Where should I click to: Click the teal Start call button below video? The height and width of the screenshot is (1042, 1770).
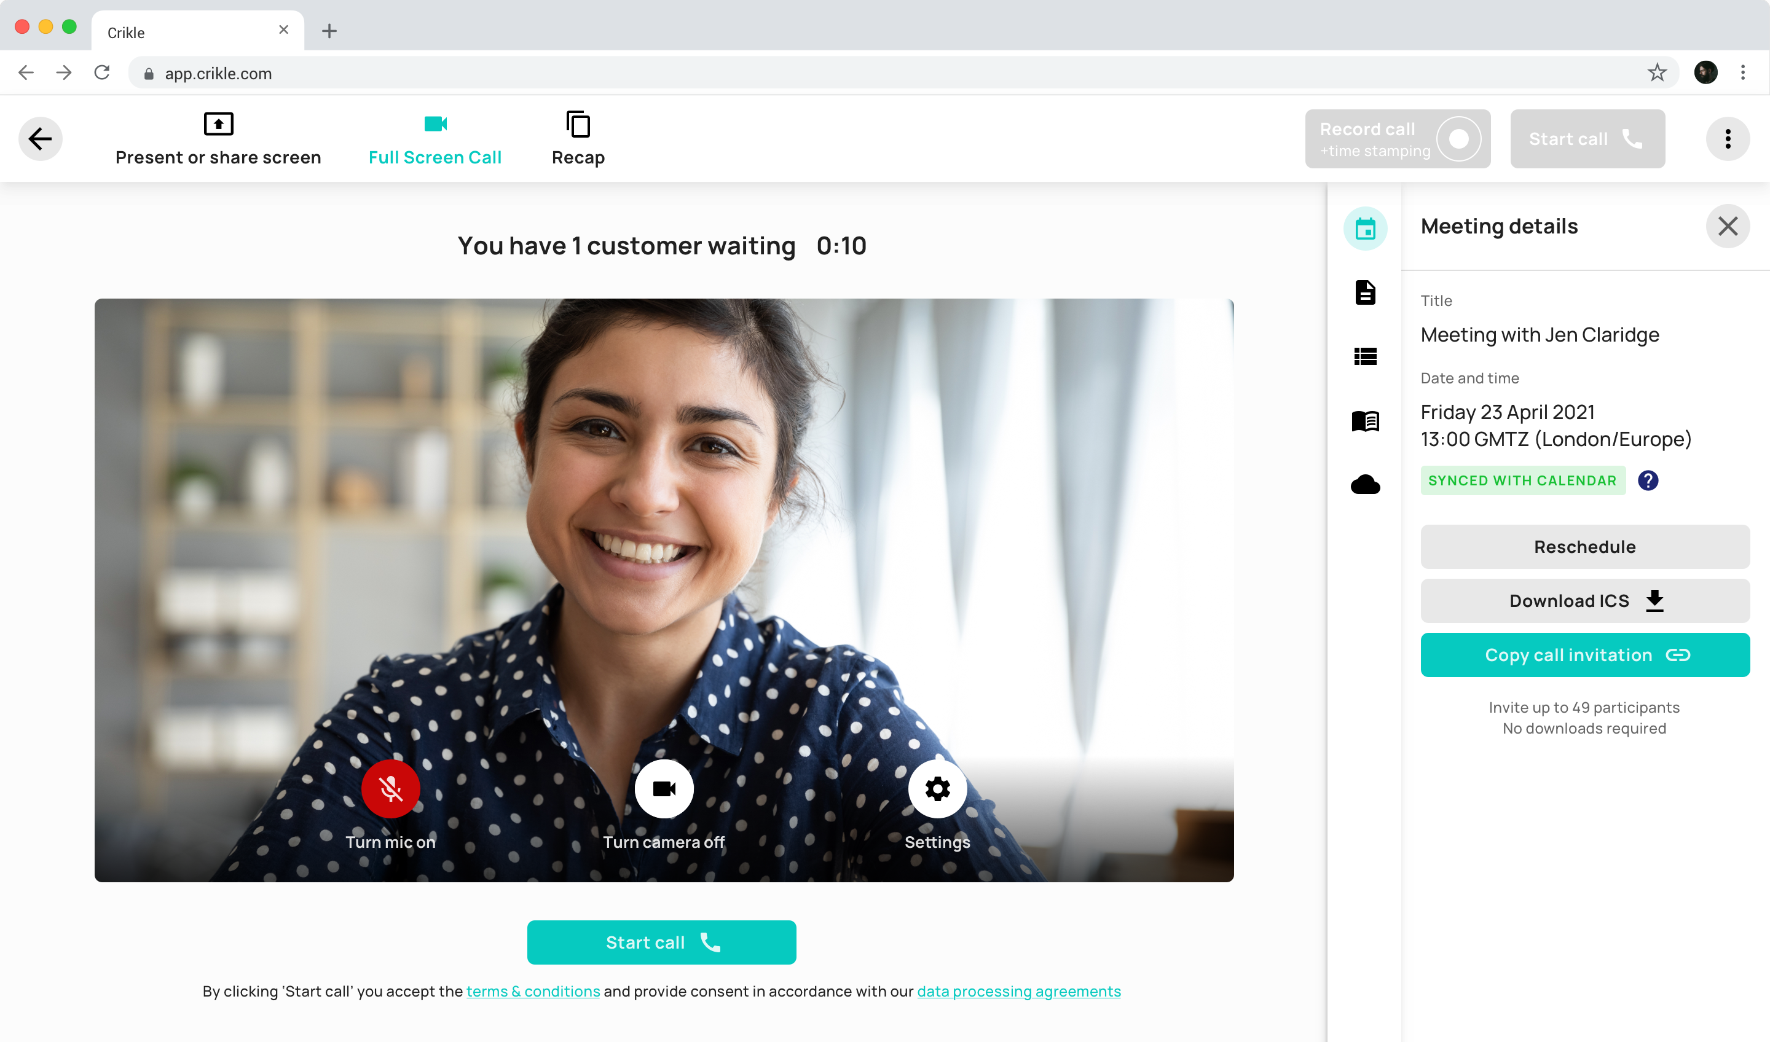tap(661, 942)
